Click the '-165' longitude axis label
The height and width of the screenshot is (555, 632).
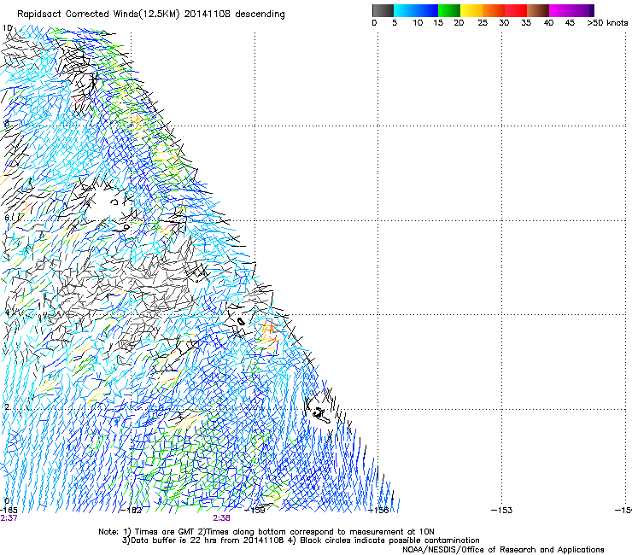(9, 511)
